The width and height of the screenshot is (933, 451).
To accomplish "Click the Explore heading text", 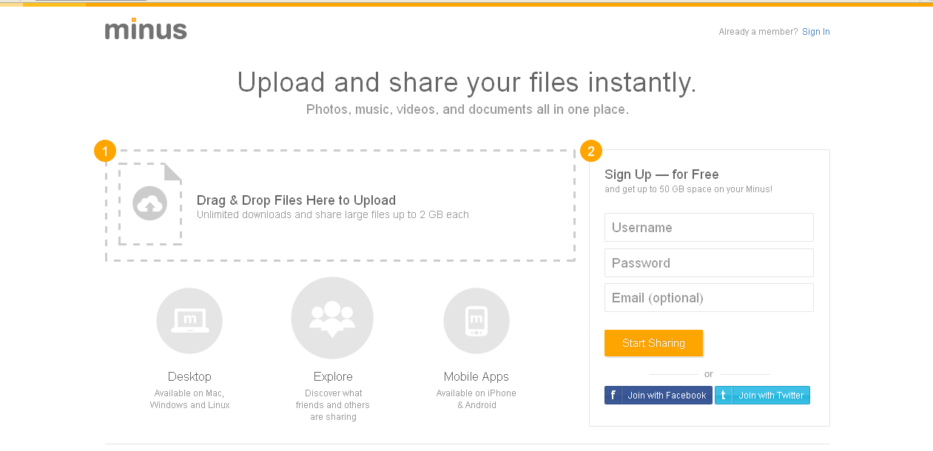I will (x=333, y=376).
